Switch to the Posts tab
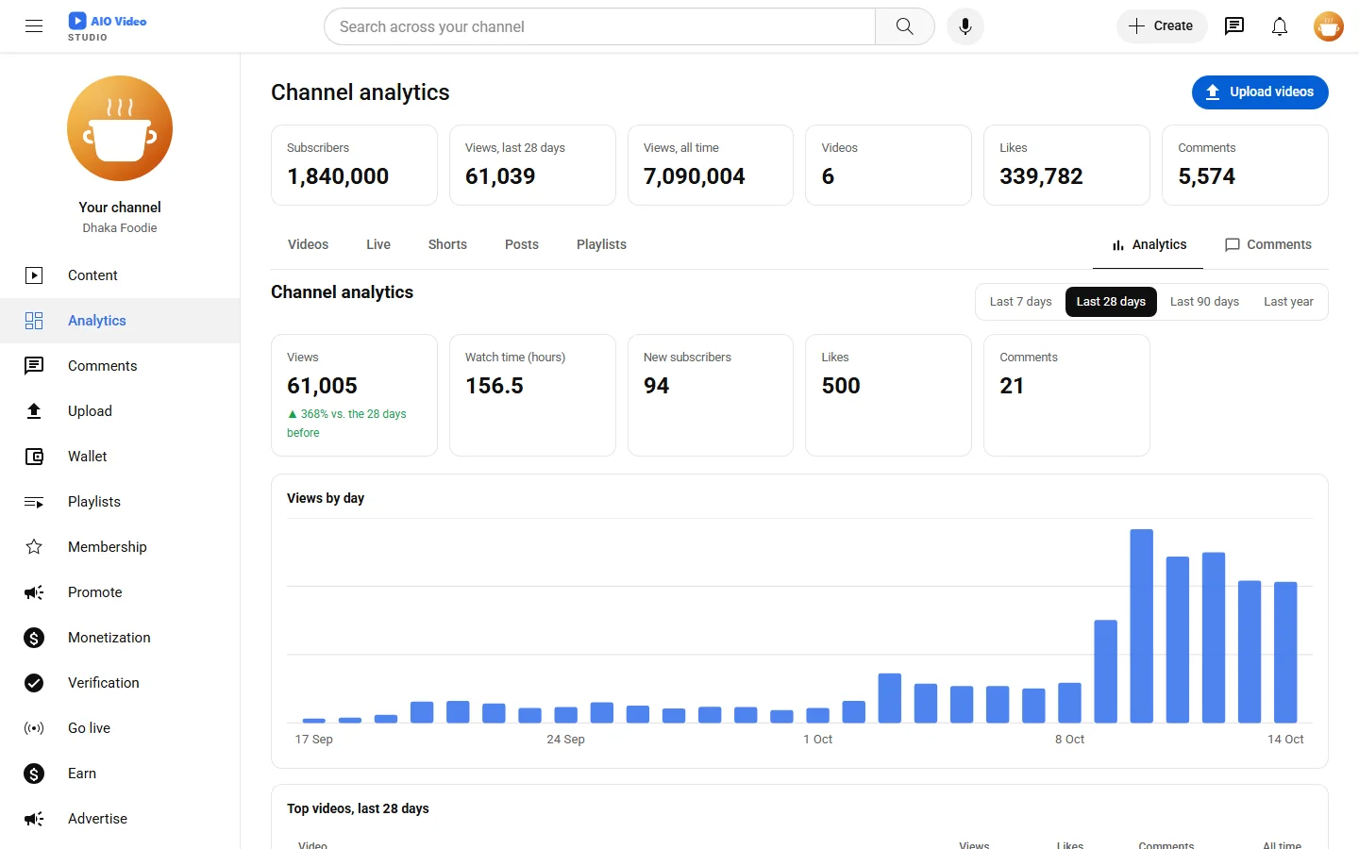The height and width of the screenshot is (849, 1359). pyautogui.click(x=522, y=244)
